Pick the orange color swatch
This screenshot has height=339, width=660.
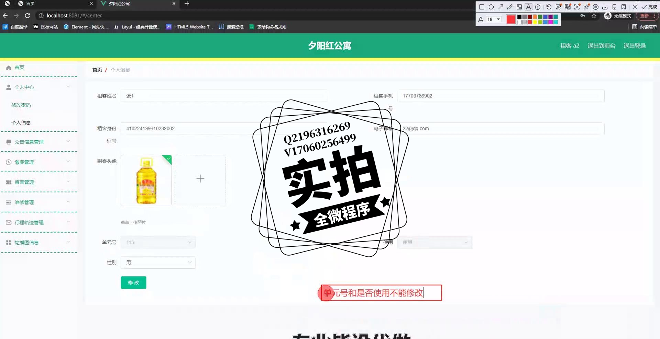tap(535, 17)
